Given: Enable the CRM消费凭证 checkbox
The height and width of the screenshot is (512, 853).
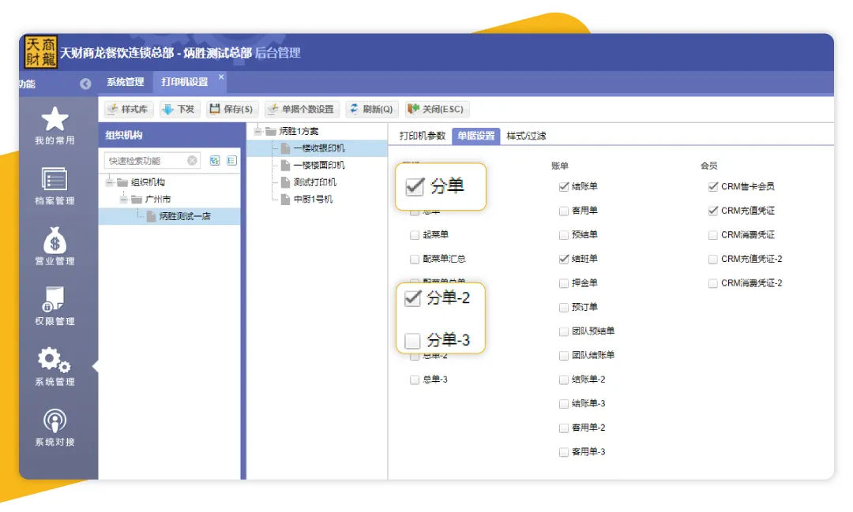Looking at the screenshot, I should (713, 235).
